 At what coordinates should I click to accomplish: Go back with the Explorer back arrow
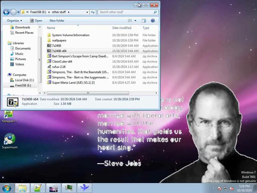(6, 12)
